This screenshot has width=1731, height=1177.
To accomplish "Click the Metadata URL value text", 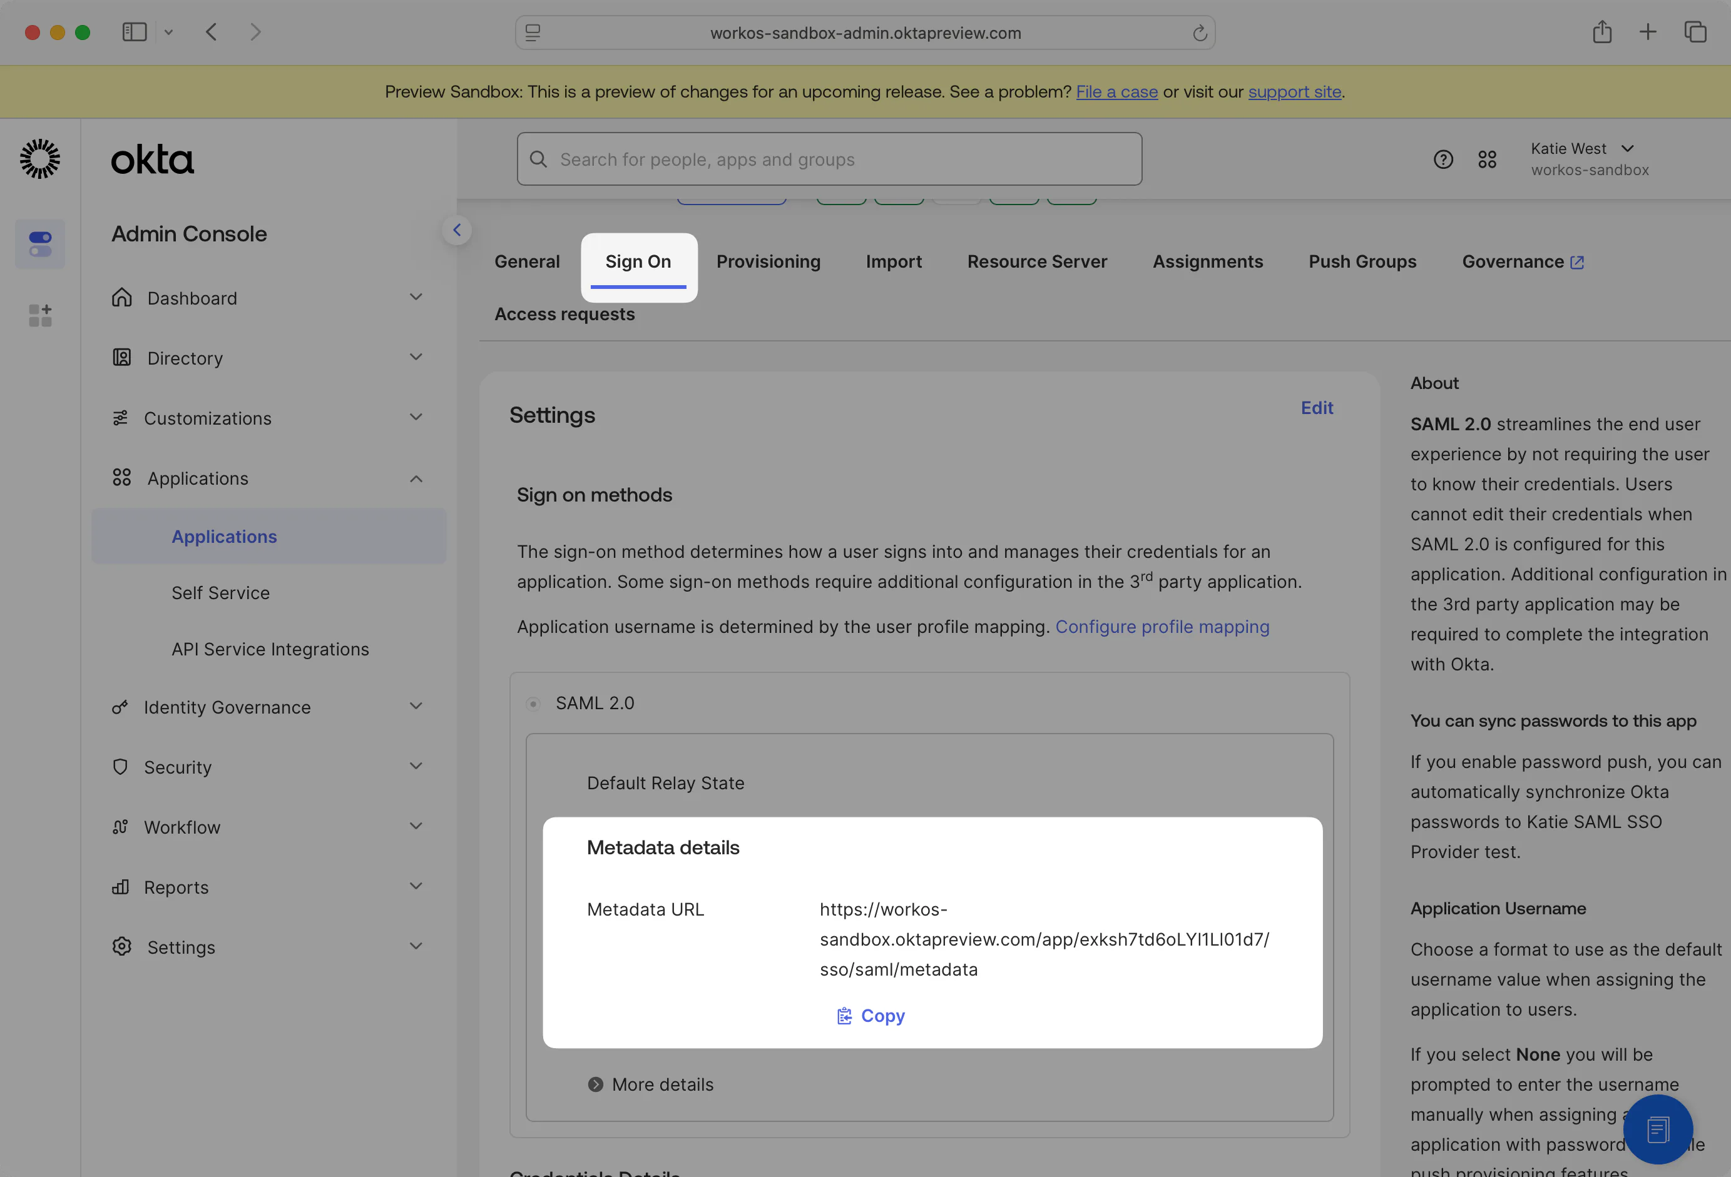I will pos(1044,939).
